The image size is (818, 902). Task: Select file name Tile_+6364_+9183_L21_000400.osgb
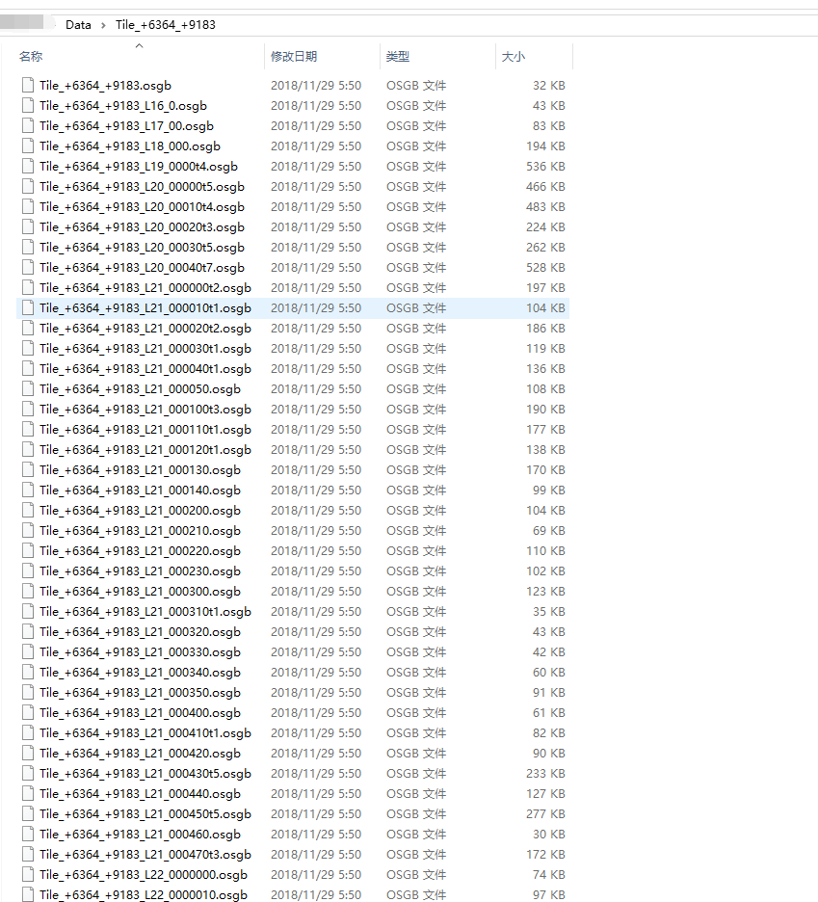140,713
